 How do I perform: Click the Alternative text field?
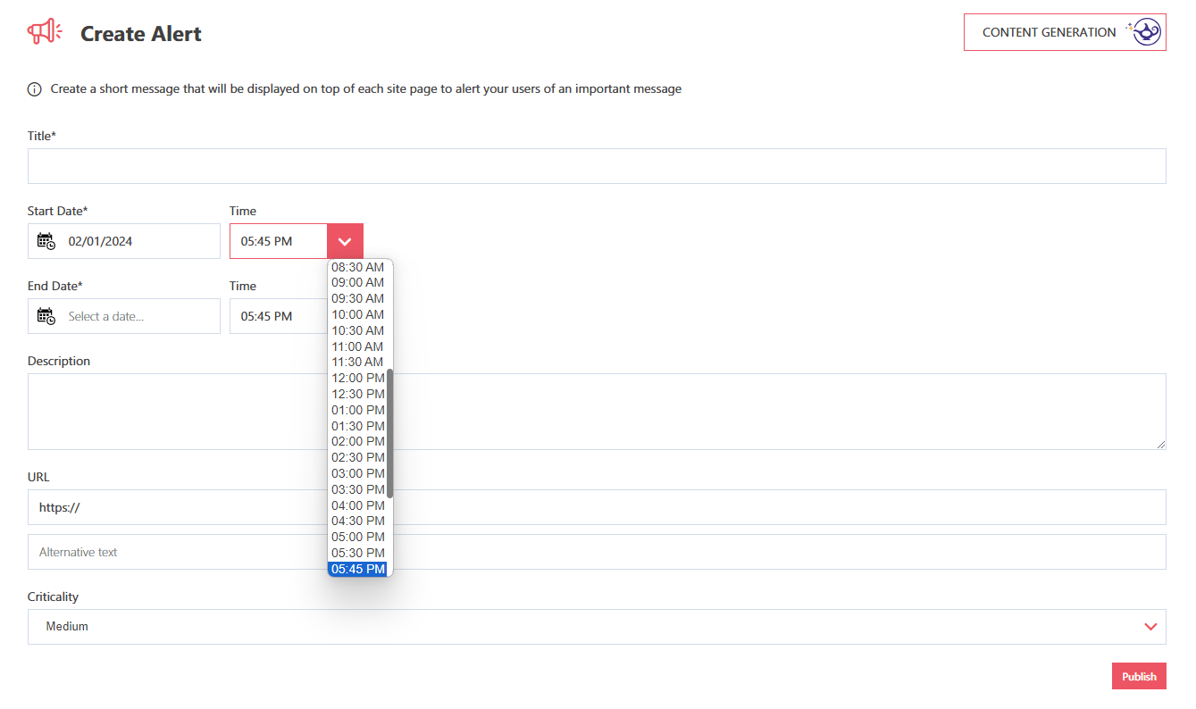pos(597,552)
